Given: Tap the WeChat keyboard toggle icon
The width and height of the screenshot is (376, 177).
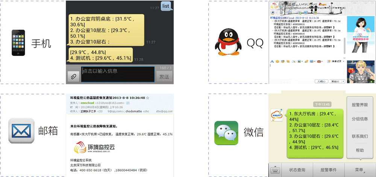Looking at the screenshot, I should coord(275,170).
